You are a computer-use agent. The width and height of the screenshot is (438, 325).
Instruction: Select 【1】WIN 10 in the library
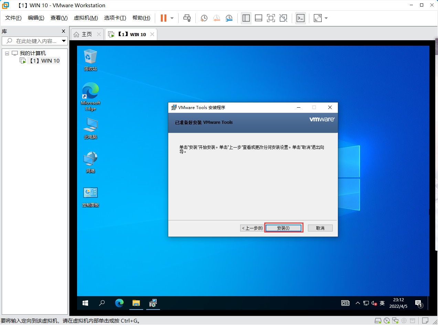44,61
